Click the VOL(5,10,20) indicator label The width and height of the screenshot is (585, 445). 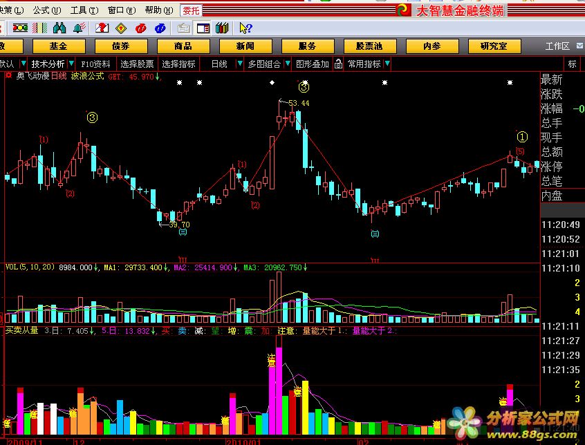pyautogui.click(x=30, y=267)
